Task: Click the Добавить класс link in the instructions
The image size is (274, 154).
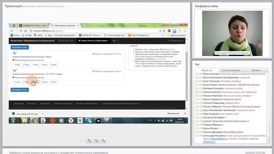Action: click(x=168, y=50)
